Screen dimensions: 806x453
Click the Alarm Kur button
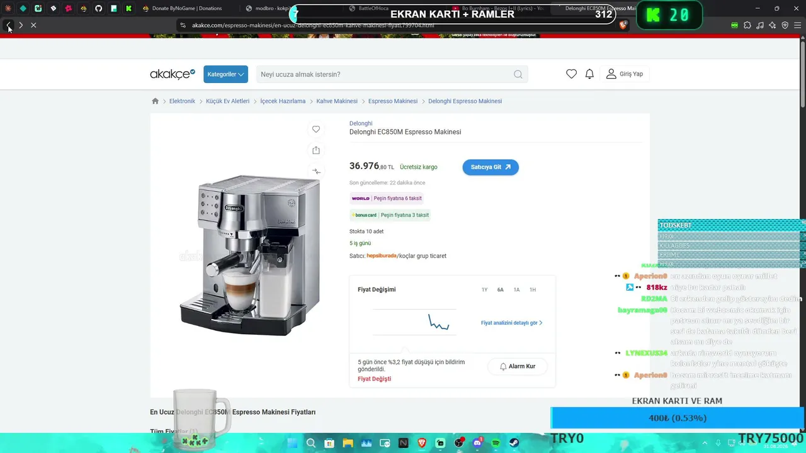[518, 367]
